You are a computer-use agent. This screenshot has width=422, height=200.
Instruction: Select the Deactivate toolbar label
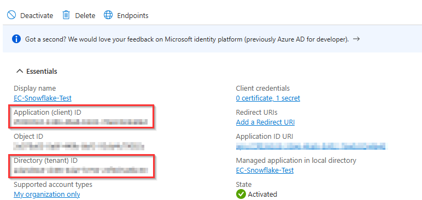(x=37, y=16)
